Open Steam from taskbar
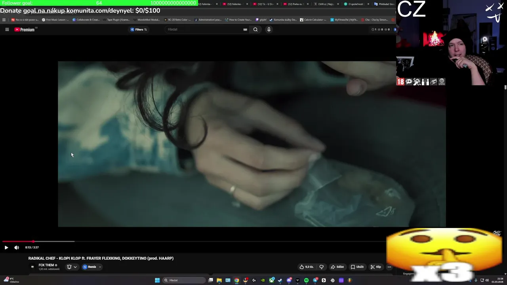507x285 pixels. 280,280
